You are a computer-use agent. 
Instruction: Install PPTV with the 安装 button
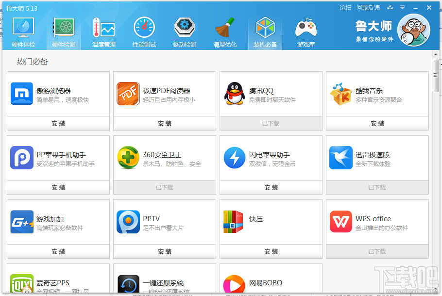point(165,251)
